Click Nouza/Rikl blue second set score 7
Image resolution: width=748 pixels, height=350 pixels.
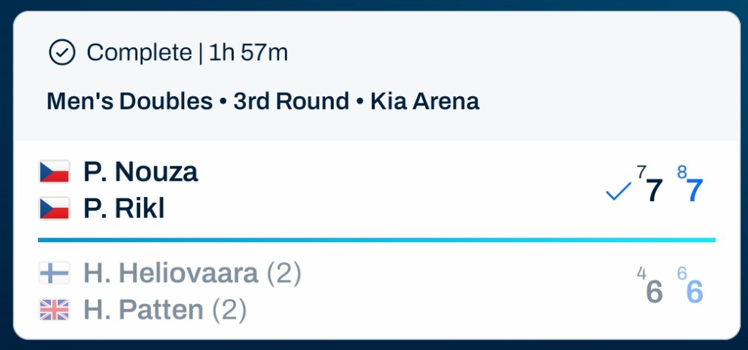(x=695, y=191)
